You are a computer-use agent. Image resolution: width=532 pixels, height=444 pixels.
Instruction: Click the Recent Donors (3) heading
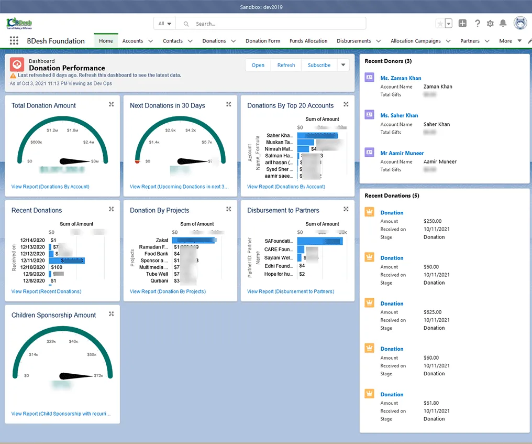(388, 61)
